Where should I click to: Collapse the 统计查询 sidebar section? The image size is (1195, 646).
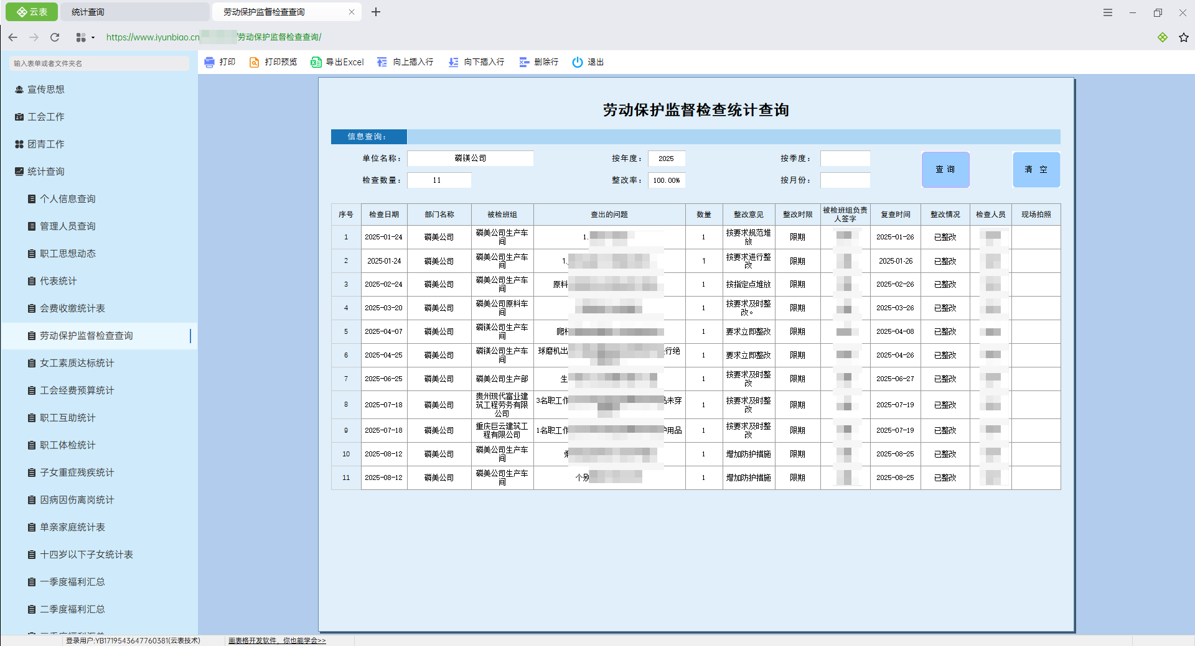point(45,172)
